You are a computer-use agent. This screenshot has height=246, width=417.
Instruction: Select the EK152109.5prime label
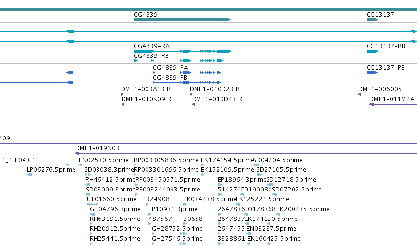pos(227,170)
